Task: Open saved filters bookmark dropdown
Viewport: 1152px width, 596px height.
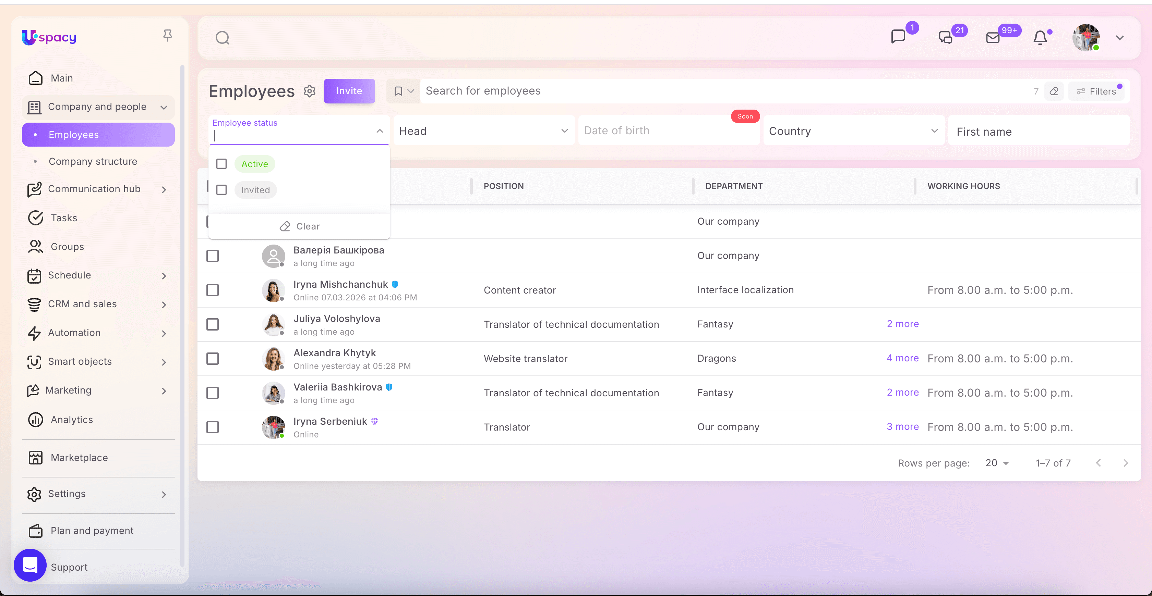Action: (x=404, y=91)
